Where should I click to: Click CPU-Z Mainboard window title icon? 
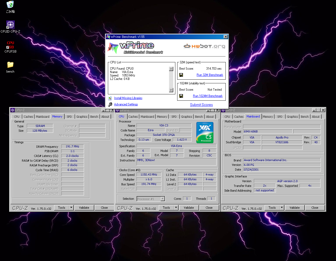(223, 110)
